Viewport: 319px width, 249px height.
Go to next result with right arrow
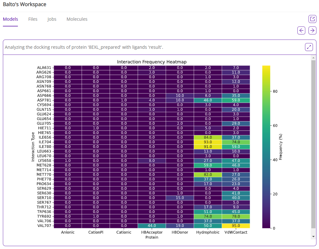pyautogui.click(x=312, y=30)
